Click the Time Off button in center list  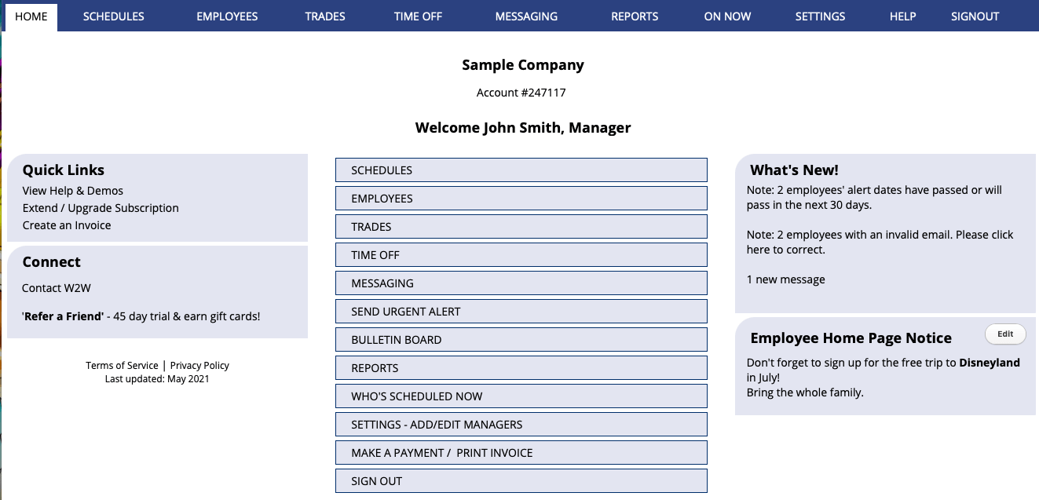[x=521, y=255]
